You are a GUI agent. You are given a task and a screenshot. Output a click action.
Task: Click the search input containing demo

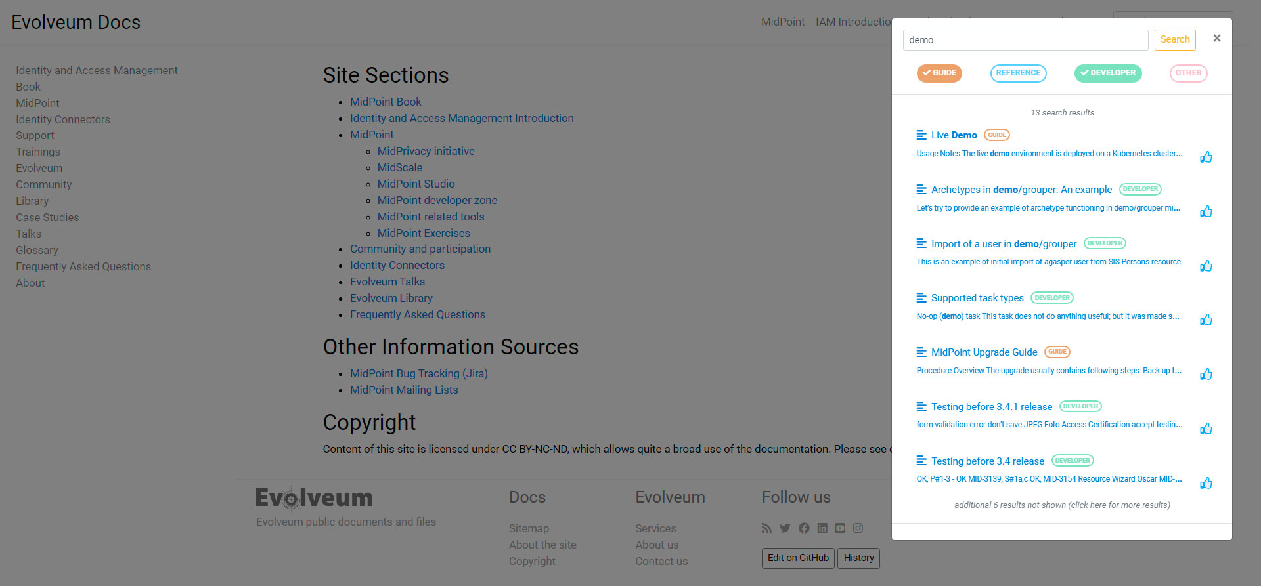[x=1025, y=40]
